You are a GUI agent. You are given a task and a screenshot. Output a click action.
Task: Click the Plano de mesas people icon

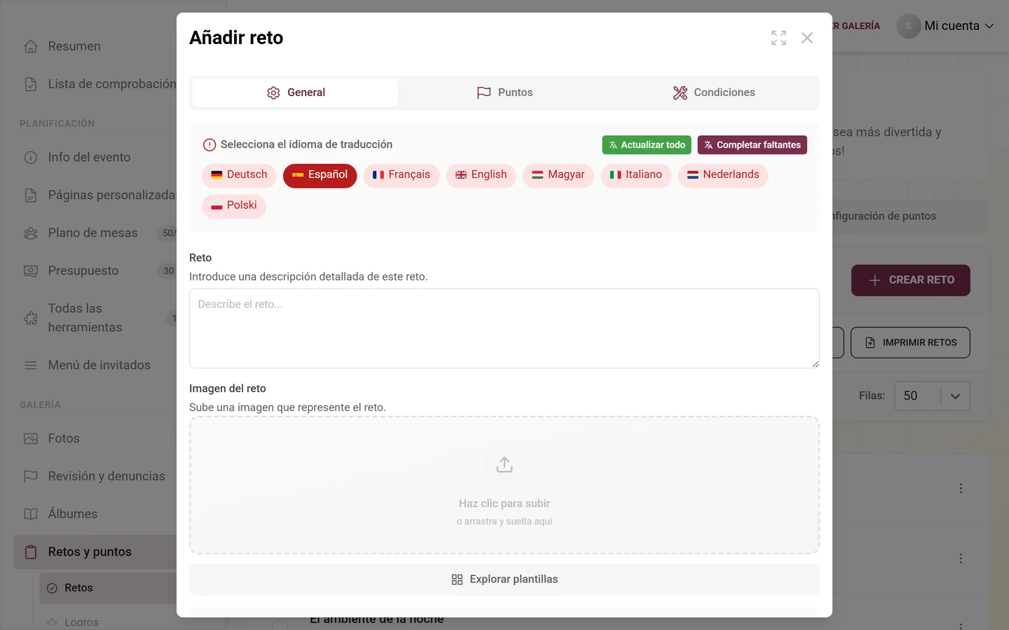[31, 233]
